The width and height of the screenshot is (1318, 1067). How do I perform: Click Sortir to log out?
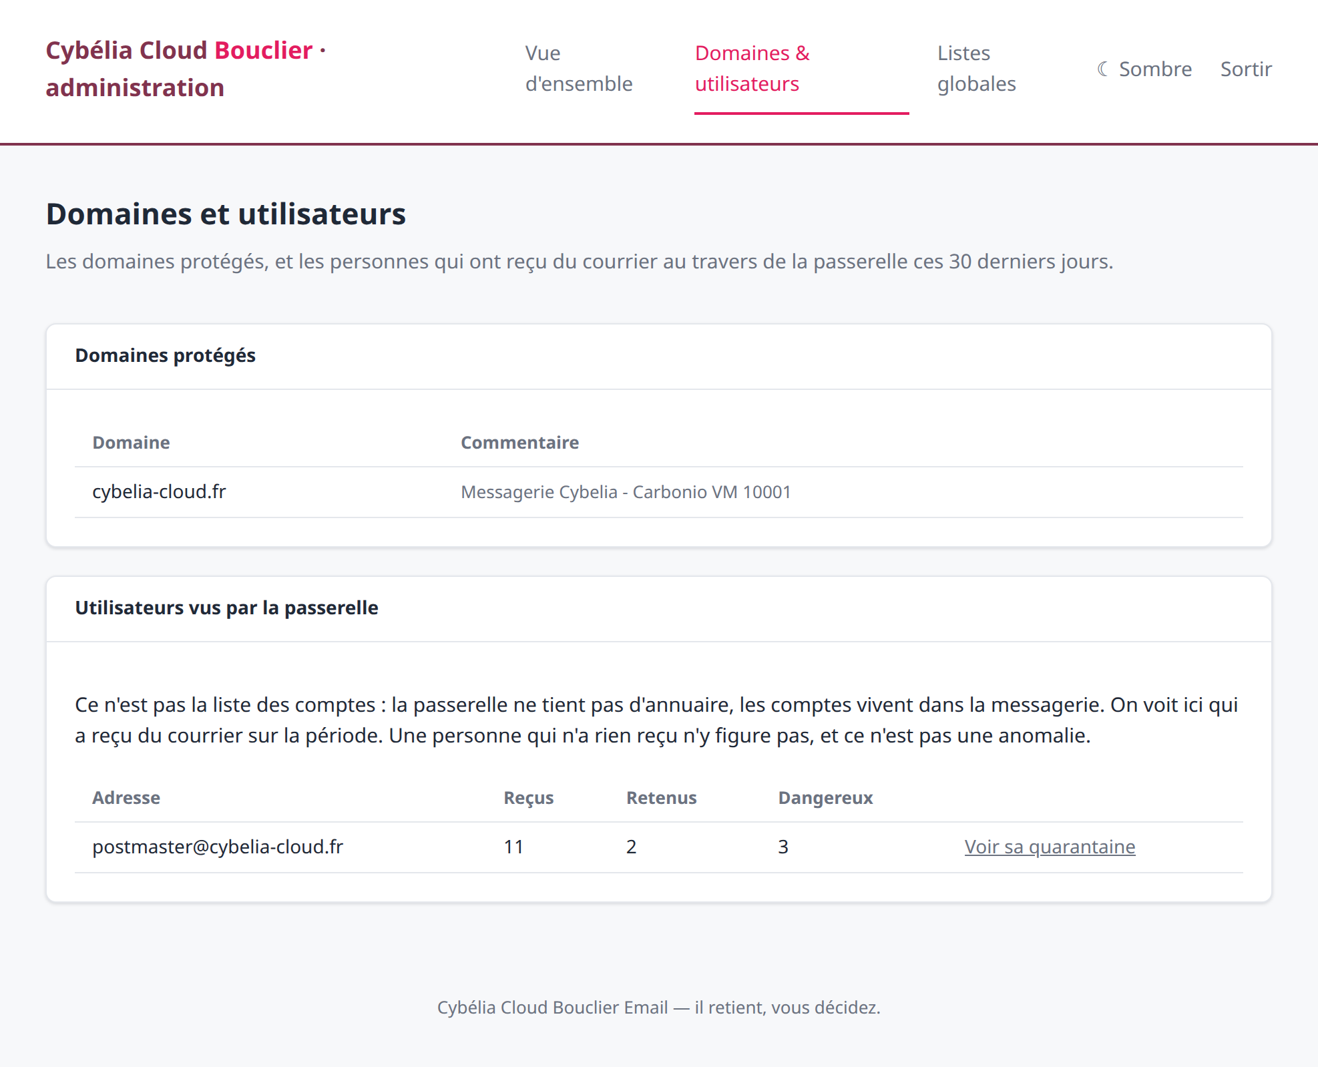click(1246, 69)
